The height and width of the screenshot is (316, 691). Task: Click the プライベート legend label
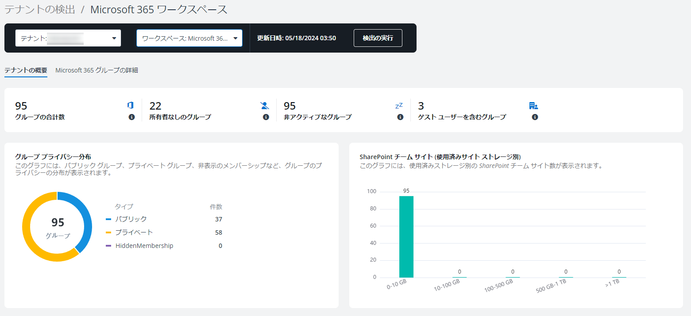pos(134,232)
